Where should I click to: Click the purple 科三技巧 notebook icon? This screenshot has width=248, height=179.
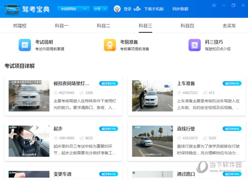(195, 45)
